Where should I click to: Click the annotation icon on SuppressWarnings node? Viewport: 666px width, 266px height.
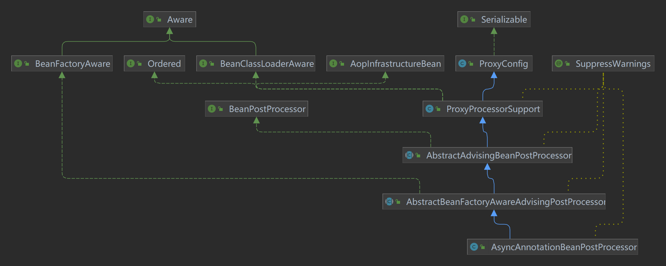tap(558, 63)
